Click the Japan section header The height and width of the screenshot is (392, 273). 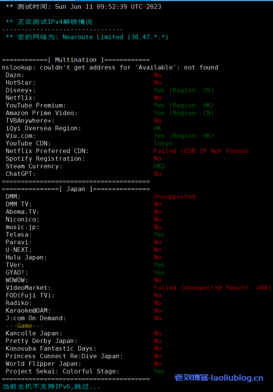(76, 189)
